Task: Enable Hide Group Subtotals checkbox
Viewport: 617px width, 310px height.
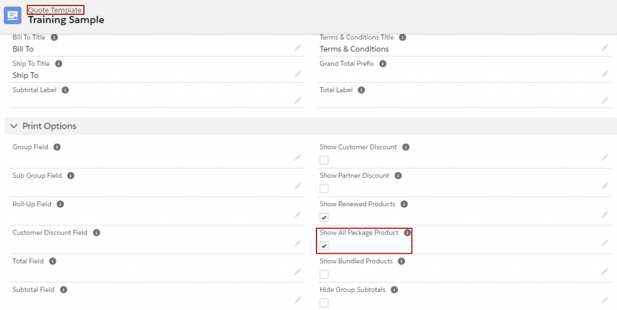Action: (x=324, y=303)
